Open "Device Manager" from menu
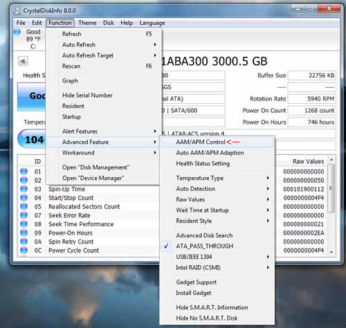 [103, 178]
